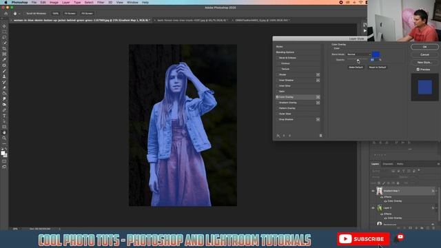Click the Reset to Default button
The image size is (441, 248).
378,68
